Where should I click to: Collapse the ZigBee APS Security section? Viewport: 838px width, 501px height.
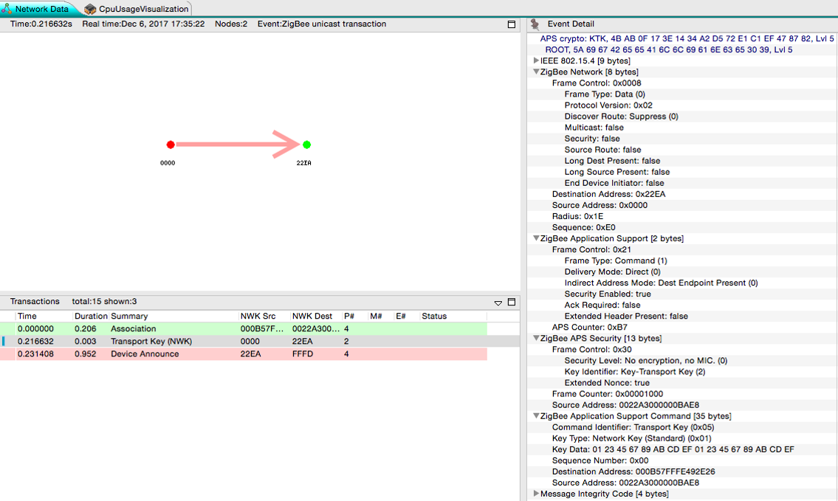click(536, 339)
